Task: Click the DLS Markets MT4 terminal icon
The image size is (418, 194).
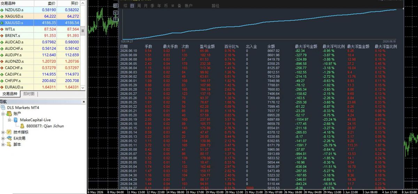Action: click(x=3, y=107)
